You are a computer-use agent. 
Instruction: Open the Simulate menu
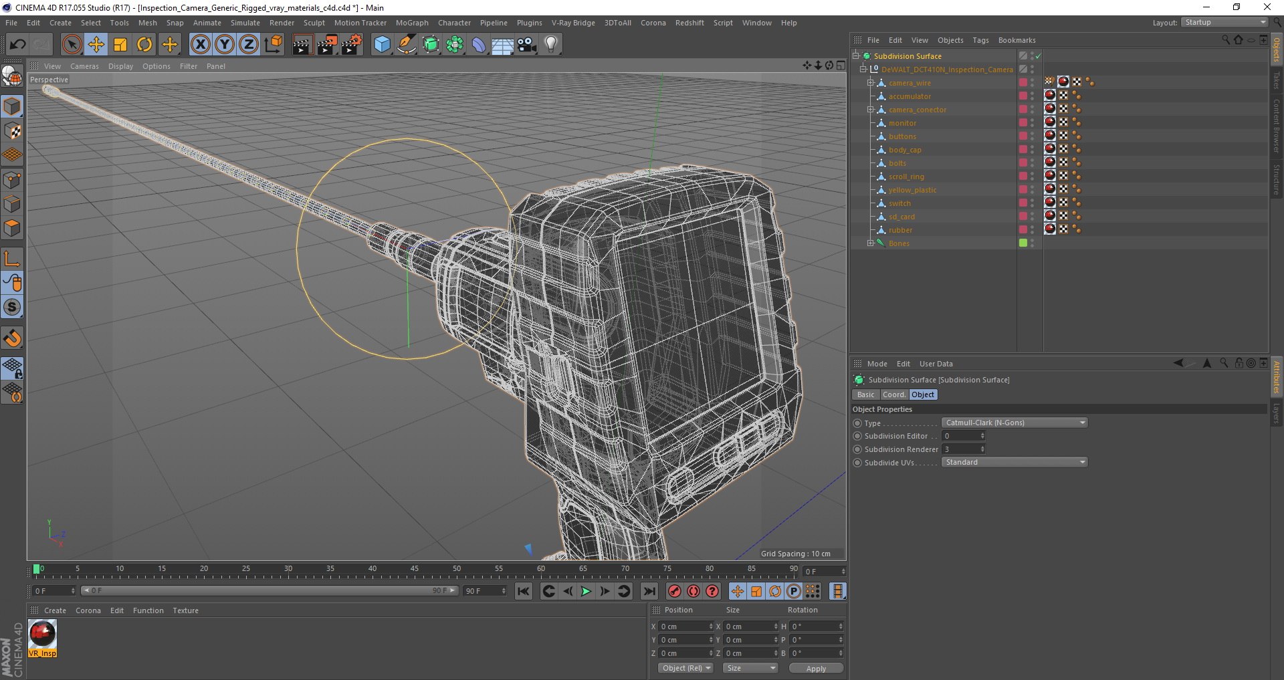point(245,23)
